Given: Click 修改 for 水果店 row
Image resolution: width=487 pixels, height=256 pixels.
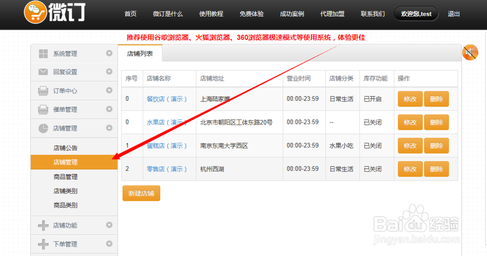Looking at the screenshot, I should pyautogui.click(x=410, y=122).
